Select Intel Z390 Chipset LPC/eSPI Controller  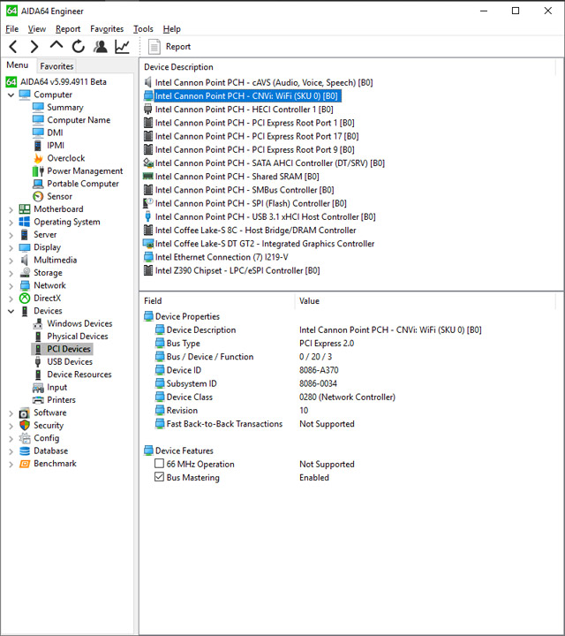coord(237,270)
